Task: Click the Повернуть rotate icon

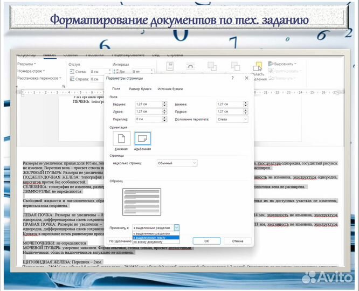Action: pos(271,78)
